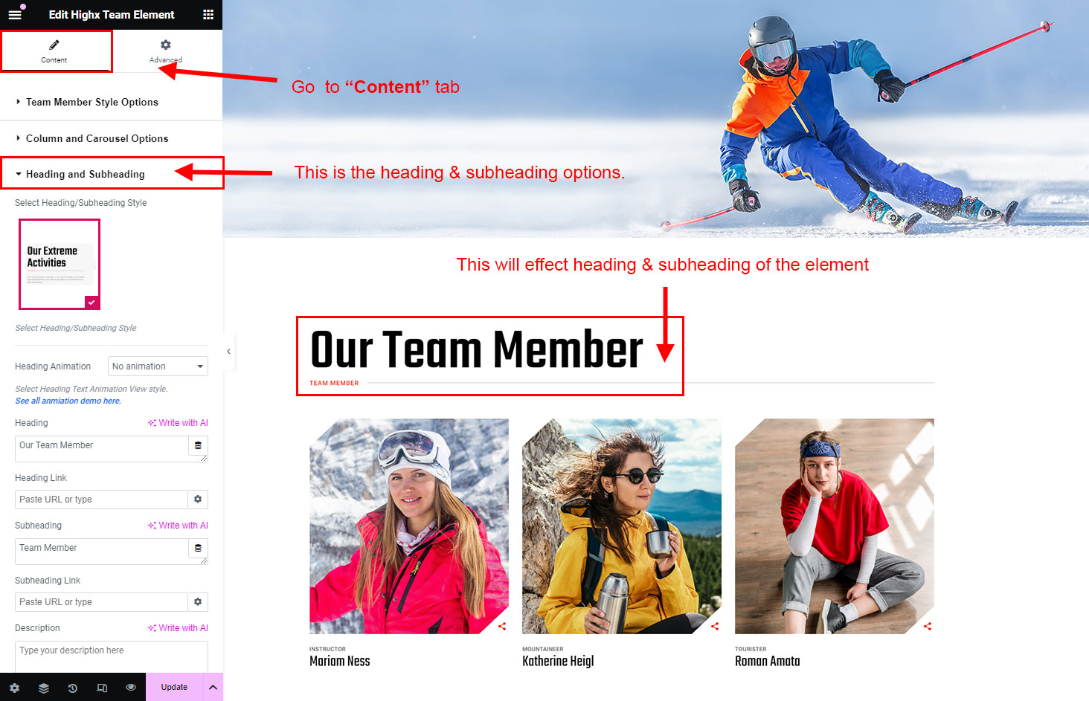
Task: Open the Navigator layers icon
Action: click(44, 688)
